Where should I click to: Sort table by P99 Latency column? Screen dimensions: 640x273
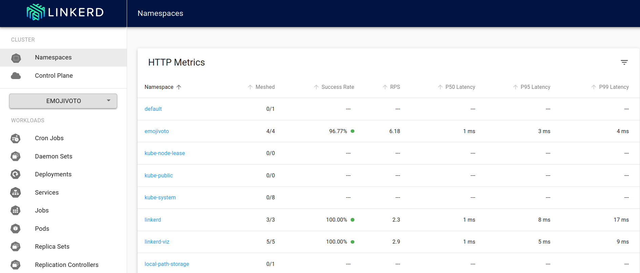[x=613, y=87]
